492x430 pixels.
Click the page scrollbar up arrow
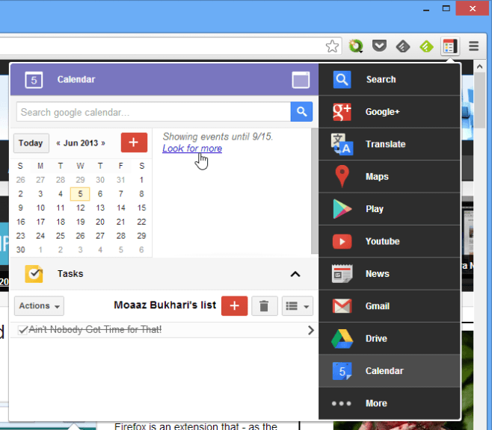coord(479,66)
